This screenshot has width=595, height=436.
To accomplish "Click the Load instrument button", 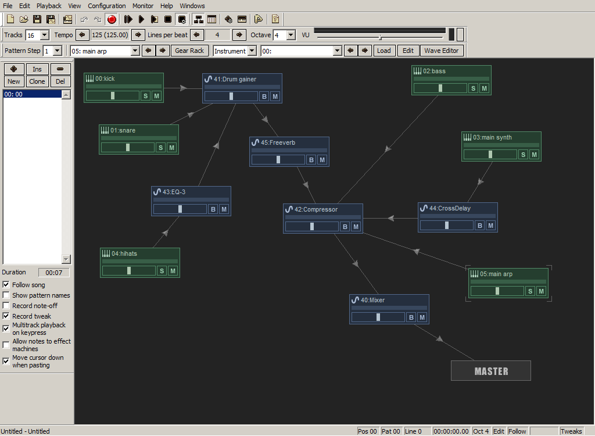I will point(384,51).
